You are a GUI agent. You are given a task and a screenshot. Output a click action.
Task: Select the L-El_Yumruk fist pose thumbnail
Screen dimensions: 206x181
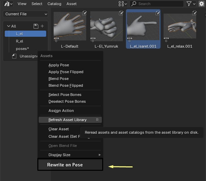[107, 26]
